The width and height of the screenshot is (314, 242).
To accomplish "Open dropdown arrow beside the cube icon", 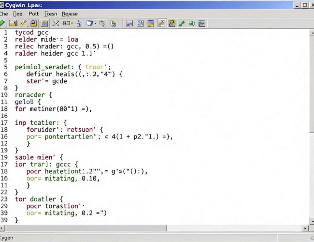I will click(96, 24).
